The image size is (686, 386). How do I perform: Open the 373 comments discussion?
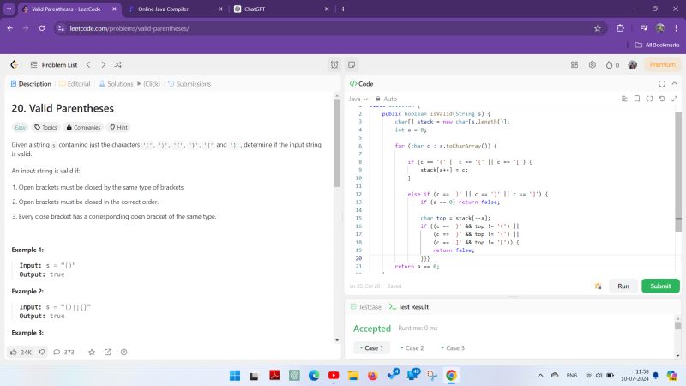(x=63, y=352)
